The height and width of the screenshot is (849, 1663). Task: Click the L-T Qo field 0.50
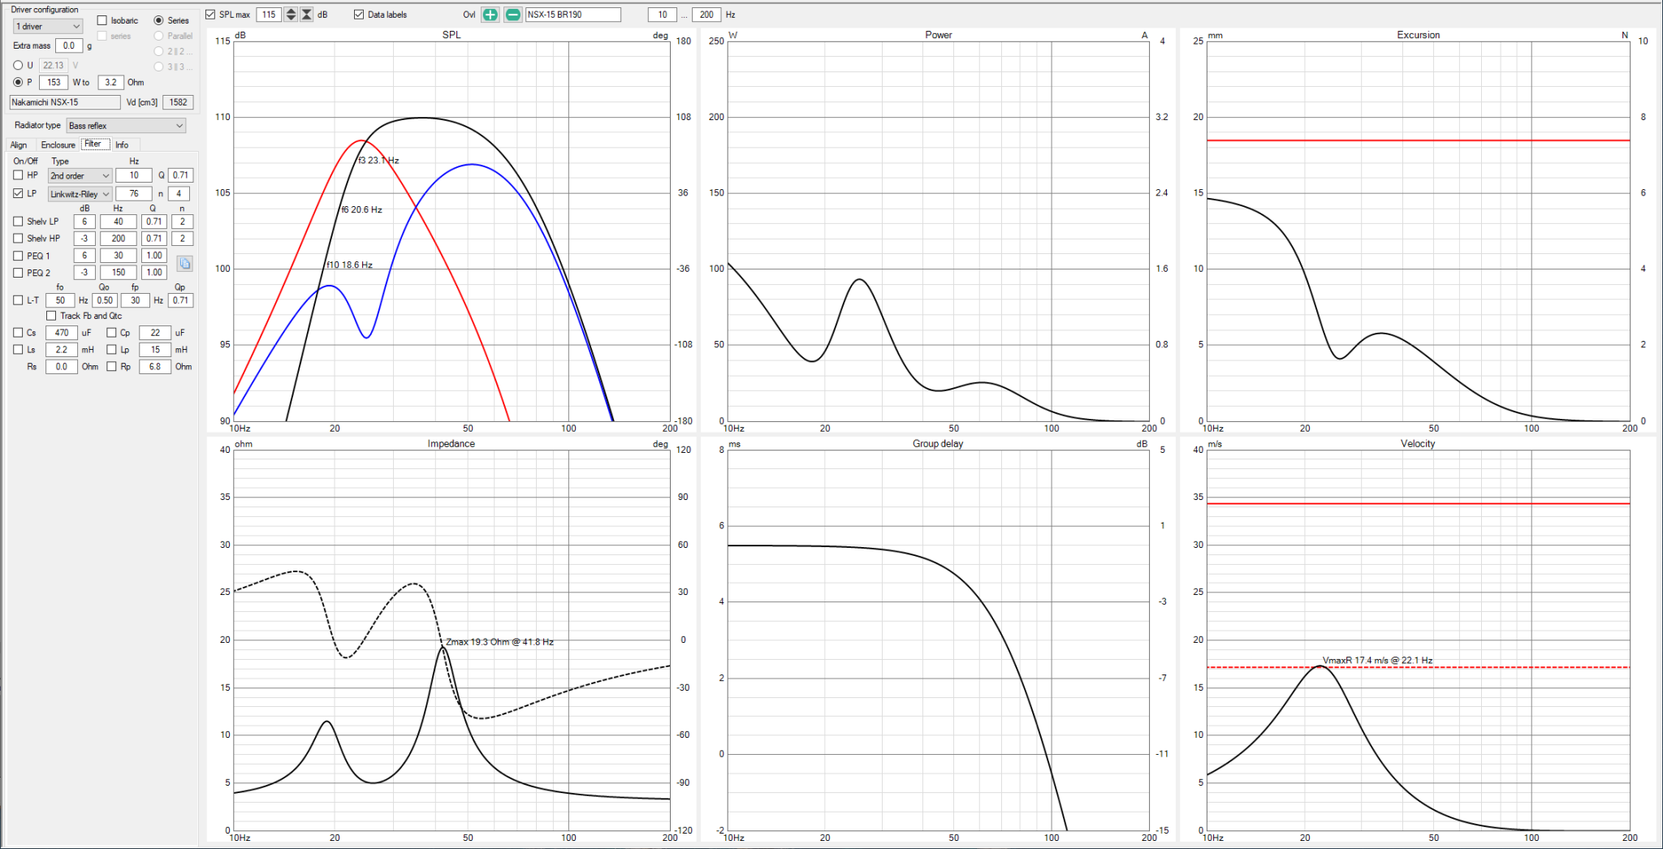click(x=105, y=300)
